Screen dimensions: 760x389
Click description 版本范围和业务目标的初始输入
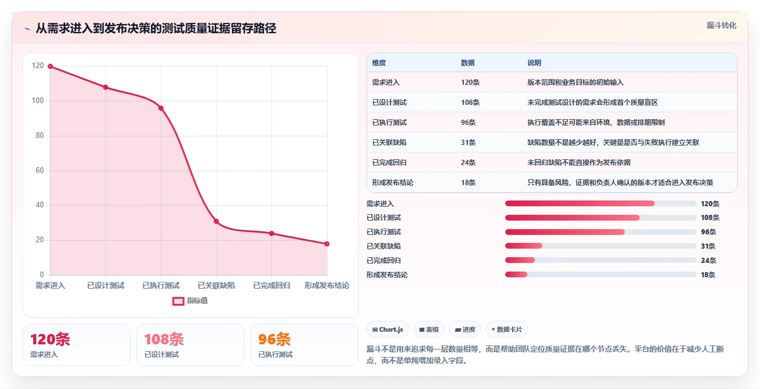pos(576,82)
